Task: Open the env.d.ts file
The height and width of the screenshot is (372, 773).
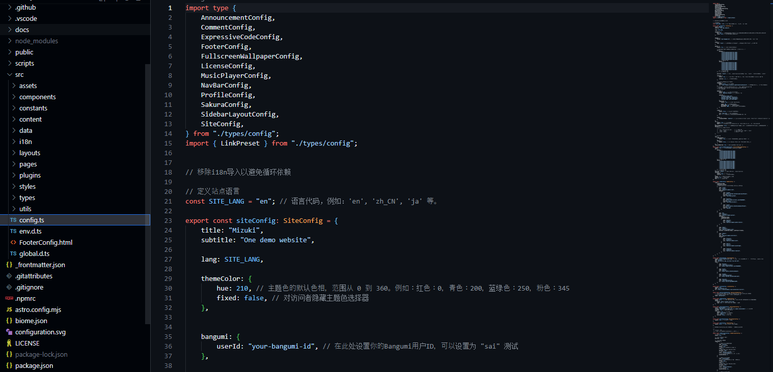Action: tap(30, 231)
